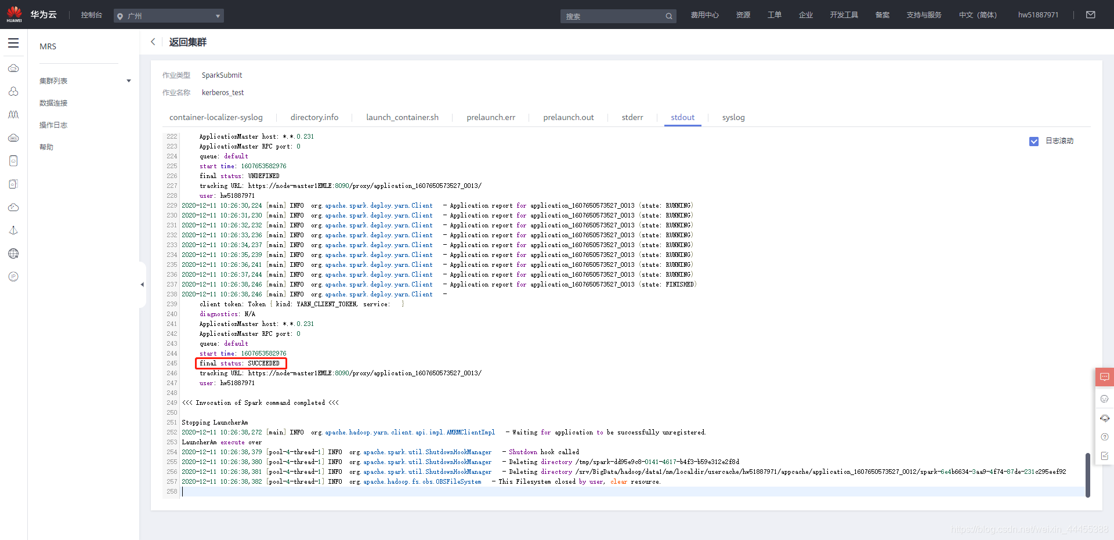Open the red chat feedback widget
Screen dimensions: 1114x540
[1105, 377]
